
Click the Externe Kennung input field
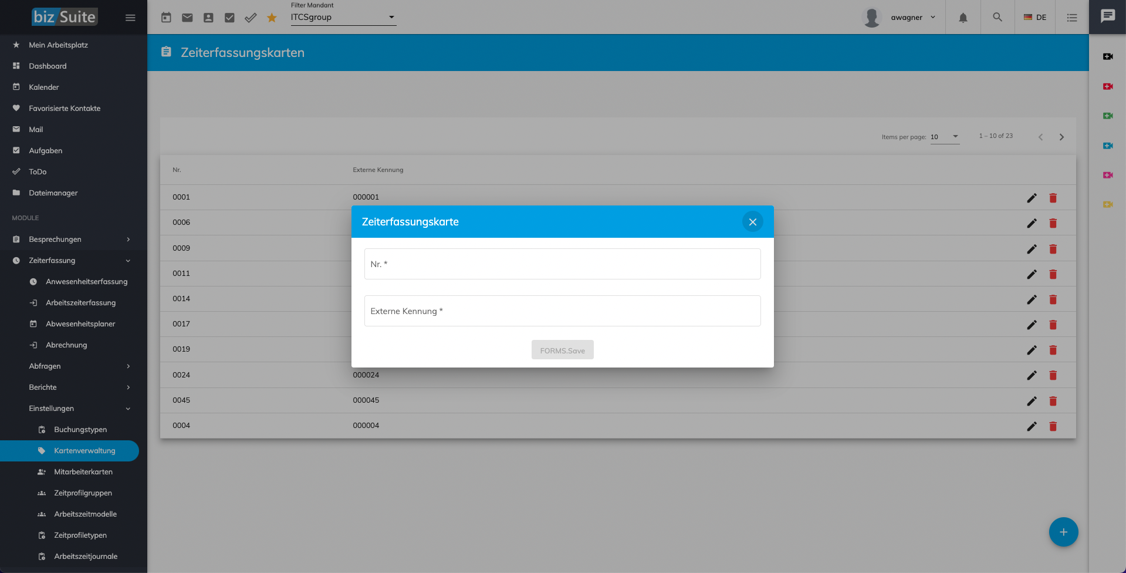point(562,311)
